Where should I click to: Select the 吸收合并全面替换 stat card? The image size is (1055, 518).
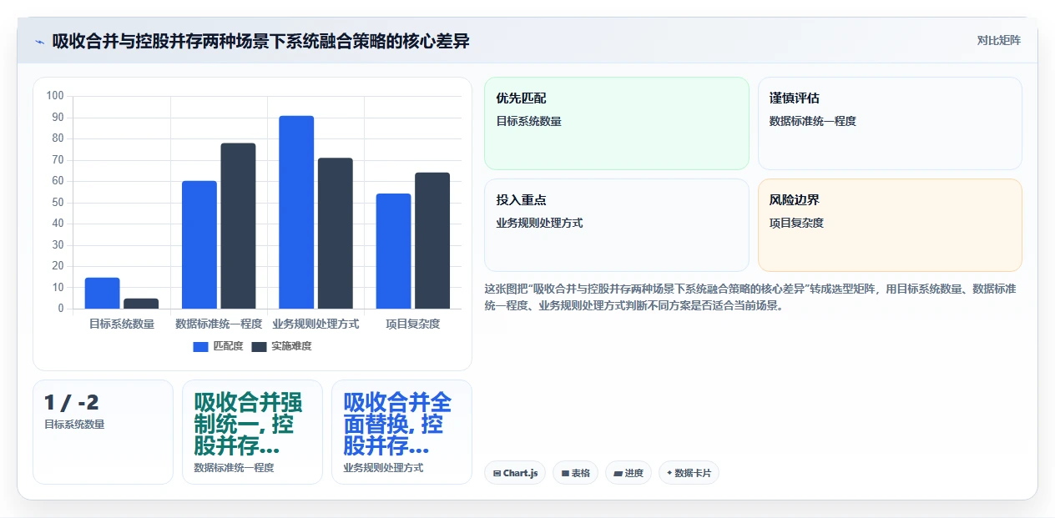click(x=401, y=432)
